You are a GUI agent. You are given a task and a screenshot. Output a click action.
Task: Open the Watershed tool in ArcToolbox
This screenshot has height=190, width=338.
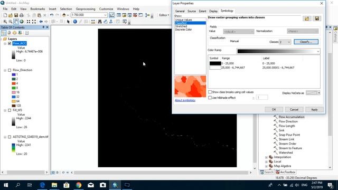[286, 153]
